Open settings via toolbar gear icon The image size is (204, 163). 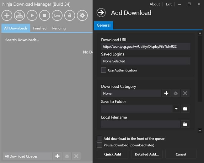click(x=82, y=15)
